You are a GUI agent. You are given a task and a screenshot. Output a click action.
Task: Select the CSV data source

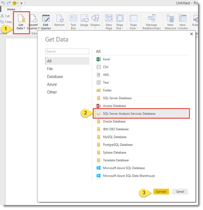(x=142, y=67)
